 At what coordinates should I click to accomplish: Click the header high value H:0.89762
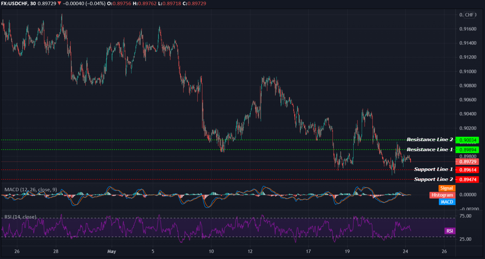pyautogui.click(x=145, y=4)
